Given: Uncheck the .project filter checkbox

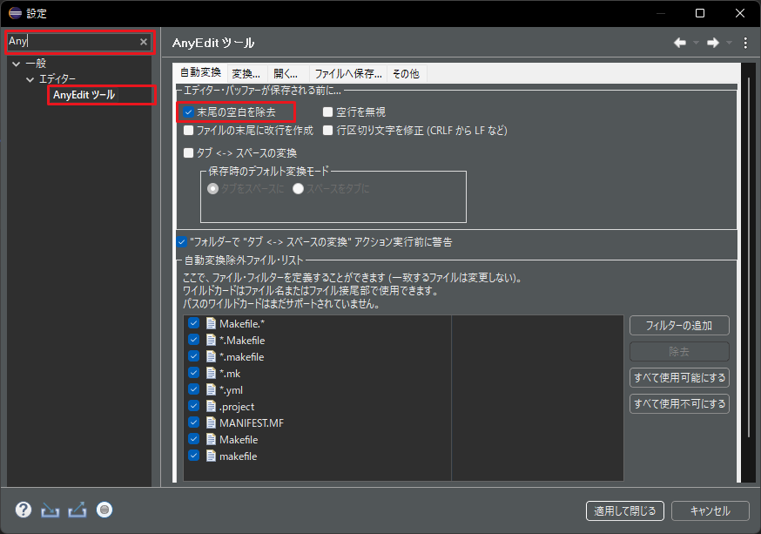Looking at the screenshot, I should [x=193, y=405].
